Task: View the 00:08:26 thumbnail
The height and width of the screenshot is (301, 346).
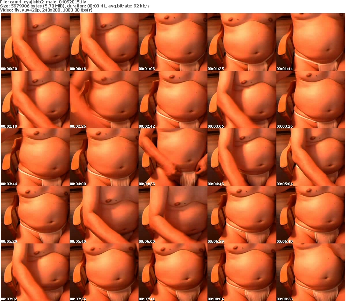Action: pos(311,272)
